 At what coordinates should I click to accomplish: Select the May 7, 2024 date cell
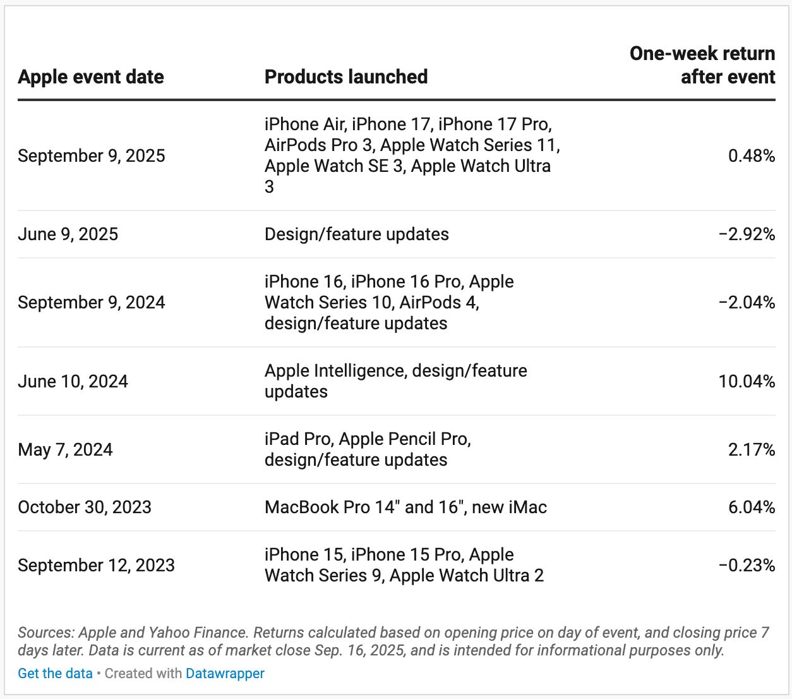[x=65, y=450]
